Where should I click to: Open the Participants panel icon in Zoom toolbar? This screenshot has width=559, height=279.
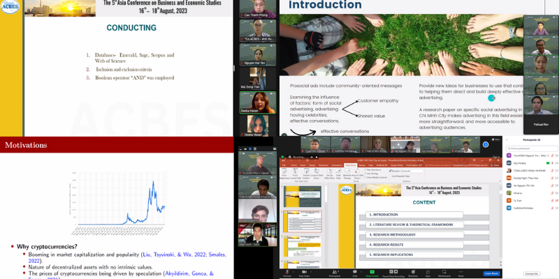pos(335,272)
